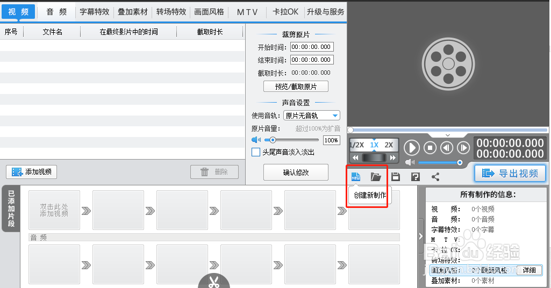Click the 创建新制作 new project icon

tap(356, 176)
